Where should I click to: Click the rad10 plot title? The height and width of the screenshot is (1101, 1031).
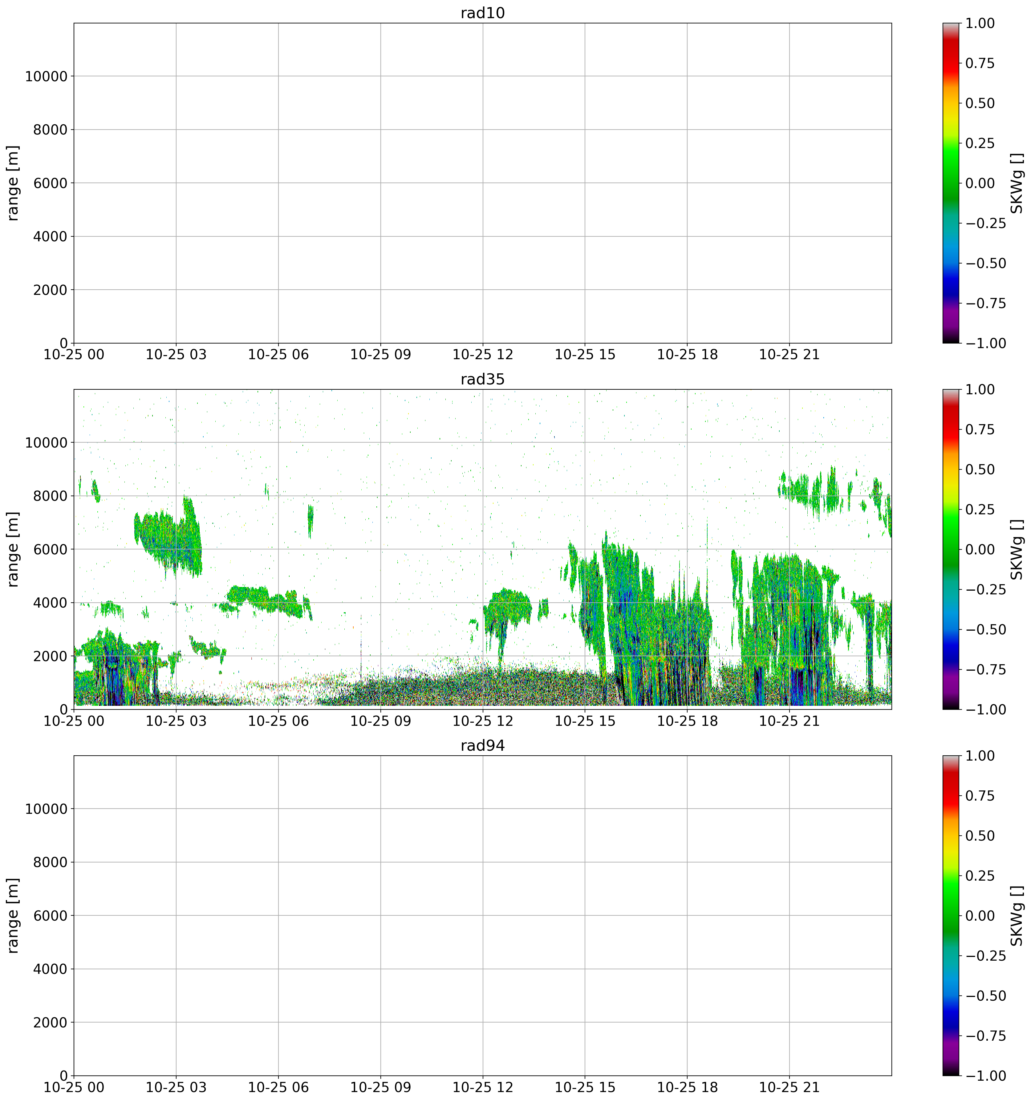point(482,13)
